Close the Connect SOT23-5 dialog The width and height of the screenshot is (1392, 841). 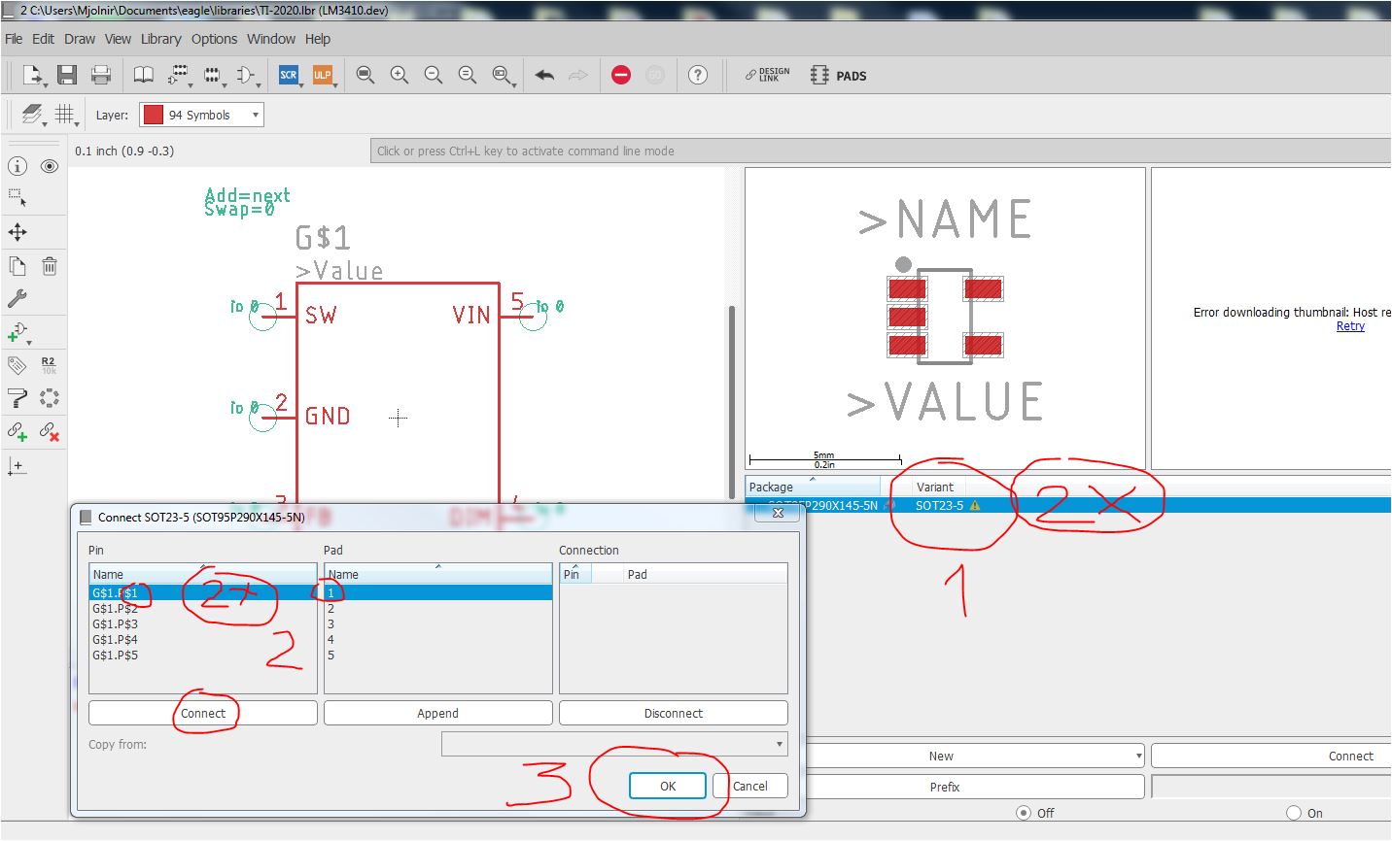(x=778, y=513)
